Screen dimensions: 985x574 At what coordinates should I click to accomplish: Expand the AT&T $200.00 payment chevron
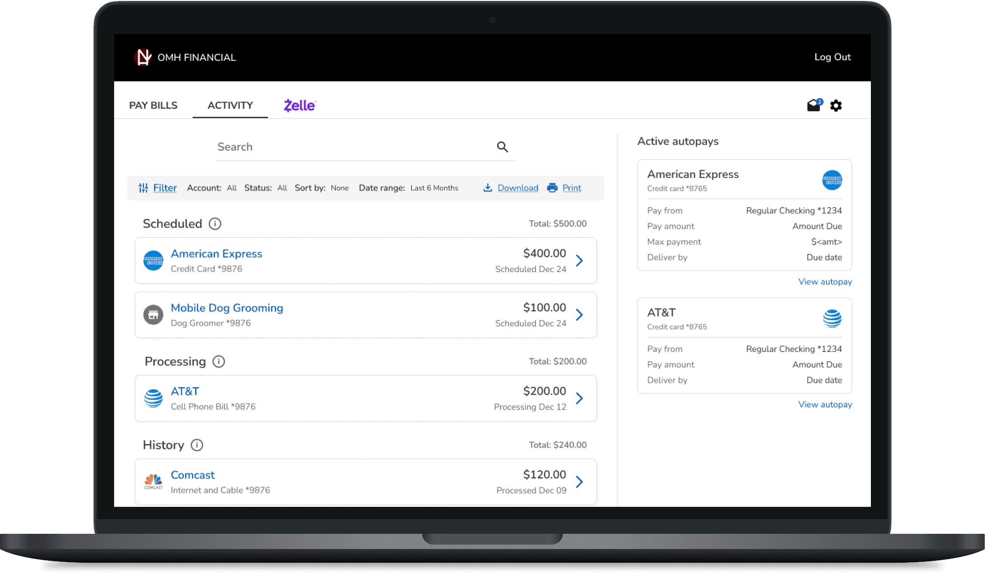(x=579, y=399)
